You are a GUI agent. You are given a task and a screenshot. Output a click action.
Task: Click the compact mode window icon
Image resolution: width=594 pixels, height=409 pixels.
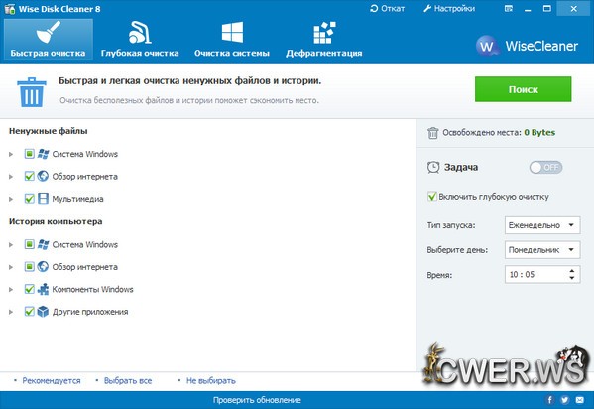509,8
